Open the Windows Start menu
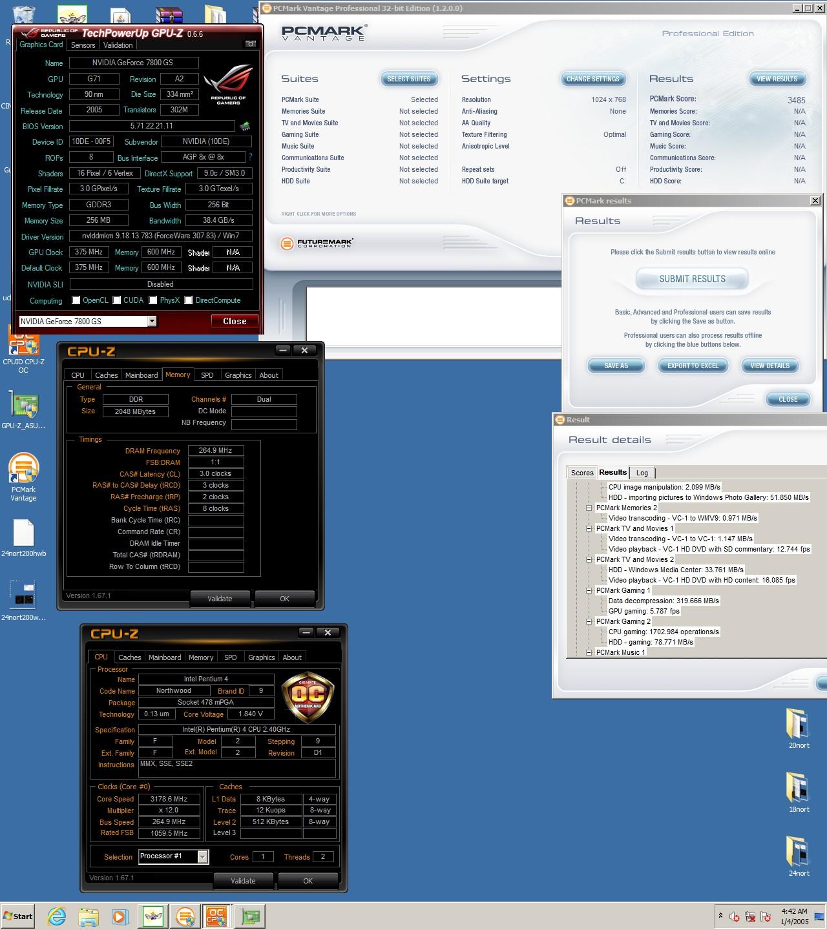Image resolution: width=827 pixels, height=930 pixels. point(18,916)
